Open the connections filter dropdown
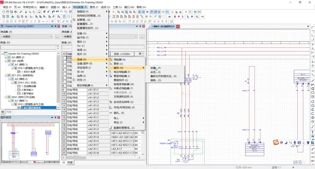 coord(136,37)
